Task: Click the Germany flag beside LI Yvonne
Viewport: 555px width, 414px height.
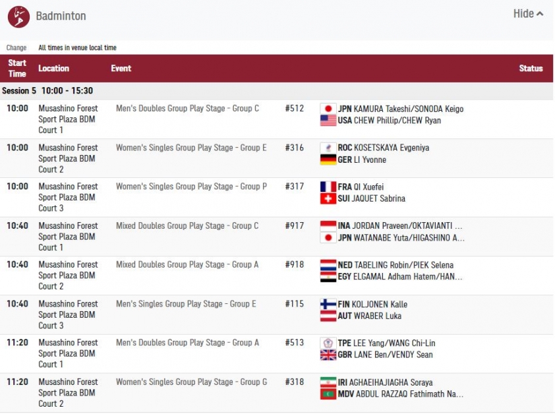Action: 328,160
